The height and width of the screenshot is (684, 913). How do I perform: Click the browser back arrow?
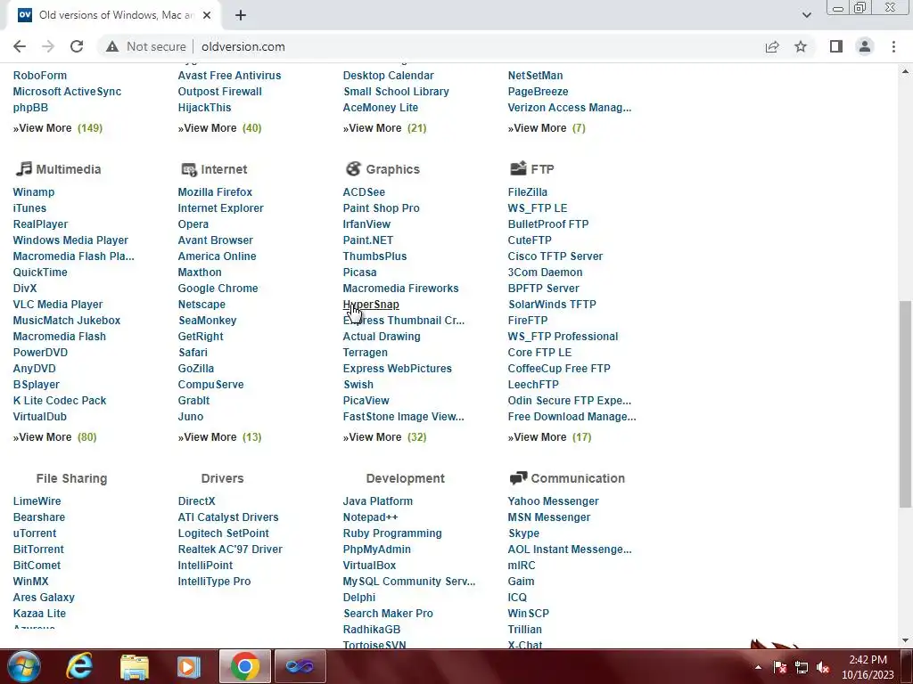click(x=20, y=46)
